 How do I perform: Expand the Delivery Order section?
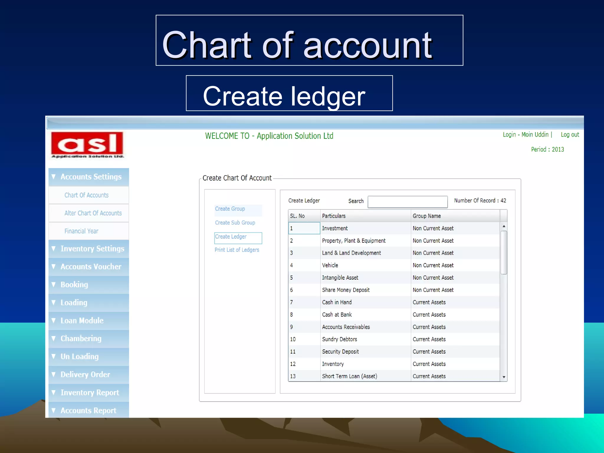[x=89, y=375]
